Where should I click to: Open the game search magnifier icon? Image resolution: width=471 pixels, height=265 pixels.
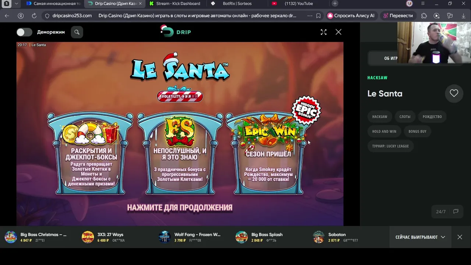pos(77,32)
